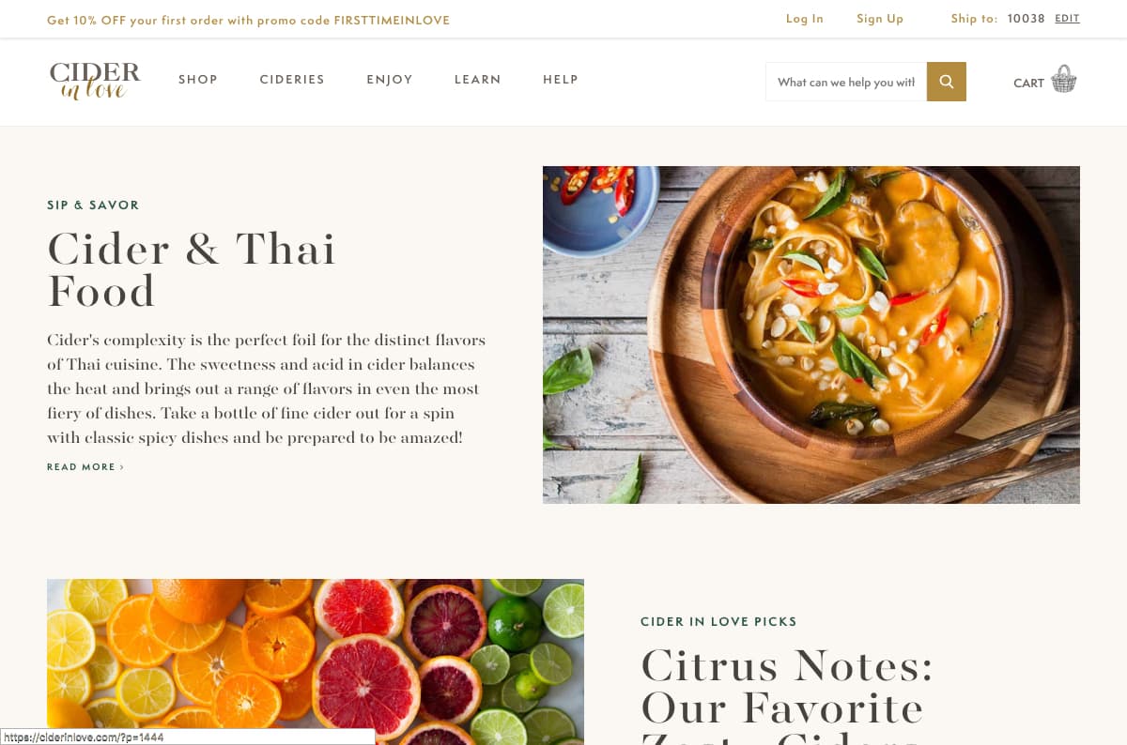The image size is (1127, 745).
Task: Click the Cider in Love logo
Action: point(95,81)
